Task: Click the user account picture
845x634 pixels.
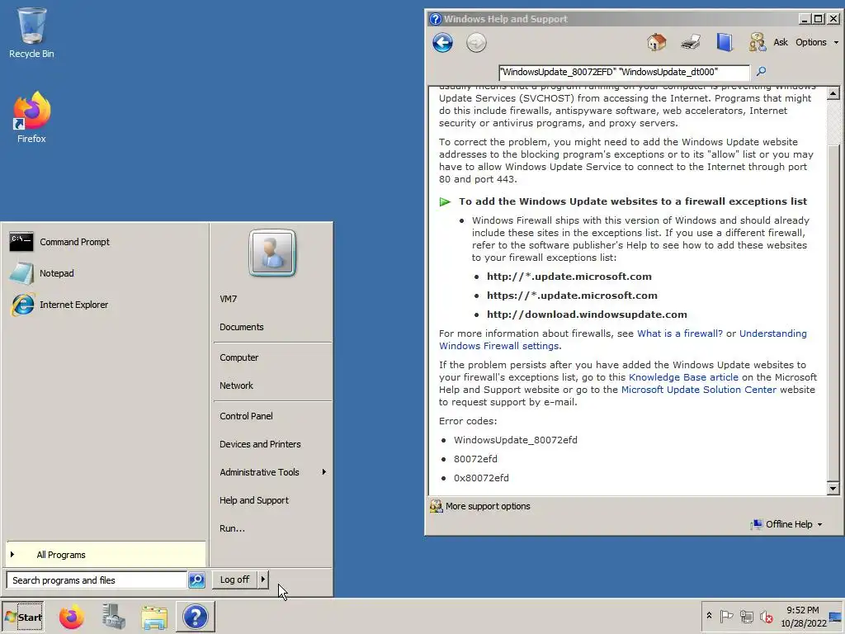Action: click(x=272, y=253)
